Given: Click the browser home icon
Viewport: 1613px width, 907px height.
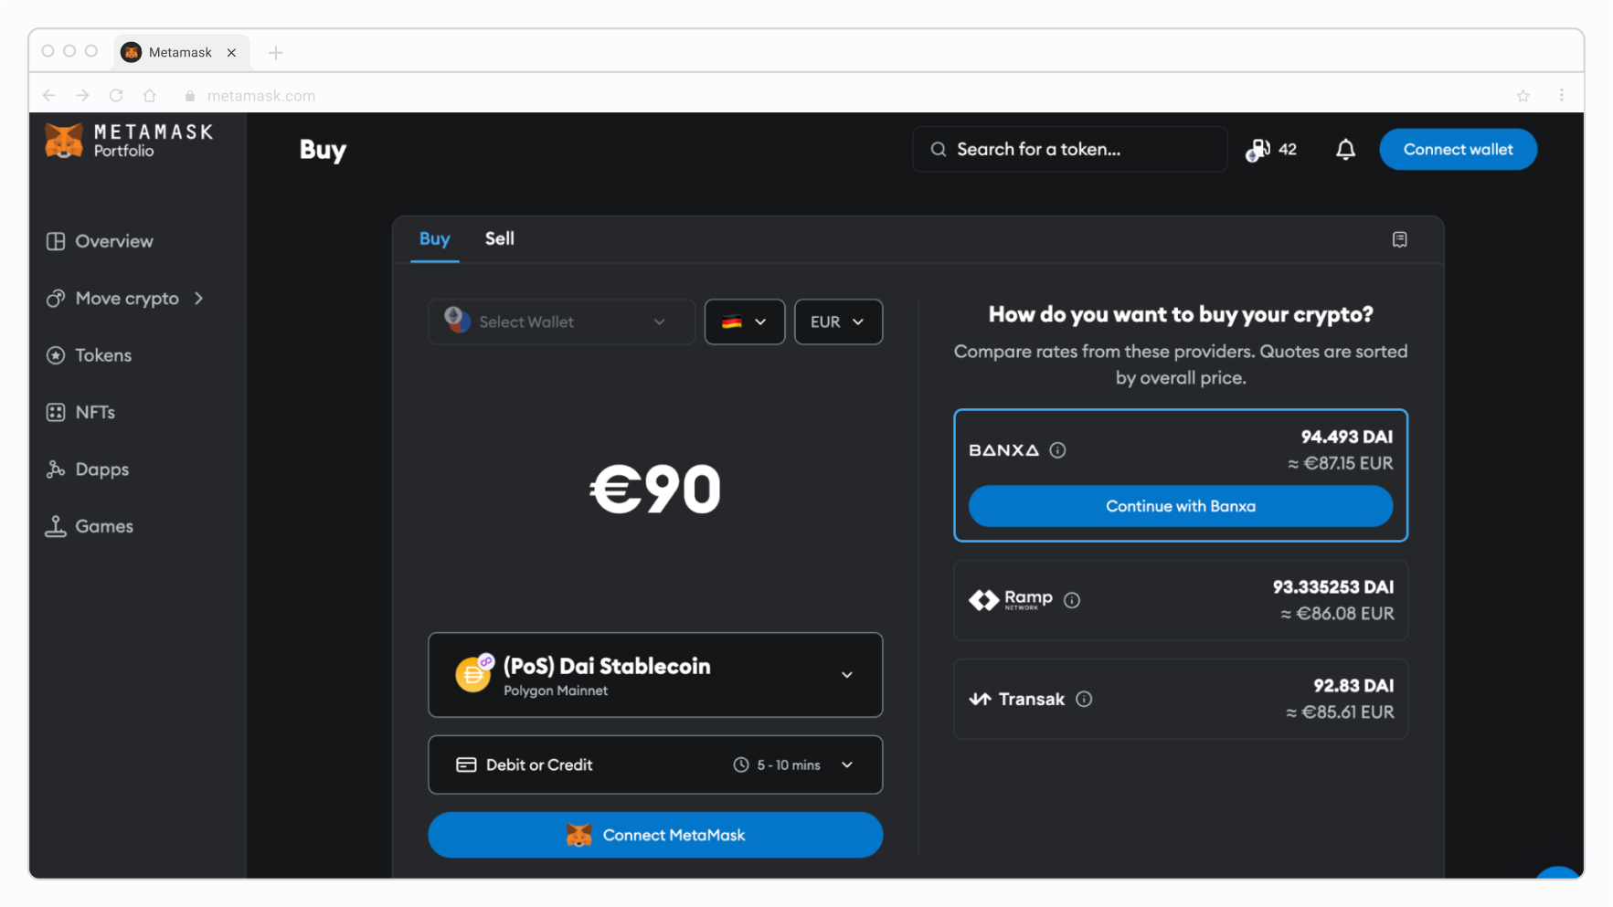Looking at the screenshot, I should coord(150,95).
